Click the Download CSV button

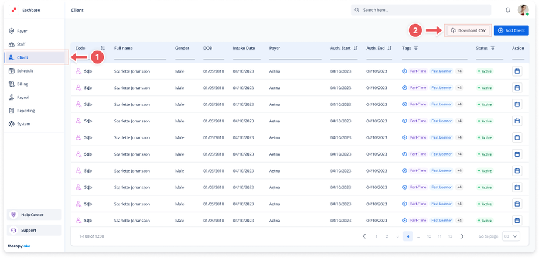(x=468, y=30)
